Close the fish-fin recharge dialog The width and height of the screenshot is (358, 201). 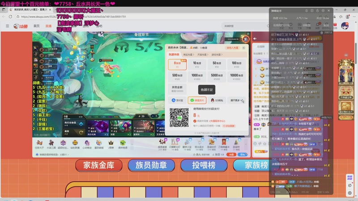click(243, 48)
